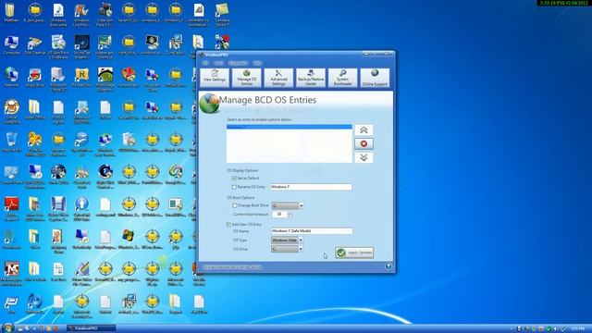
Task: Select the Camtasia Studio 7 desktop icon
Action: point(222,15)
